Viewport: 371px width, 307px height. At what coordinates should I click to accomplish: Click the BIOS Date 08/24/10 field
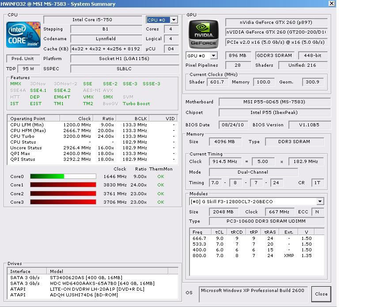(x=233, y=125)
